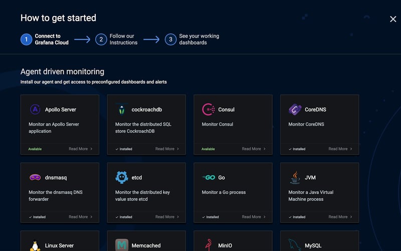The image size is (401, 251).
Task: Click Installed status on JVM card
Action: pos(297,217)
